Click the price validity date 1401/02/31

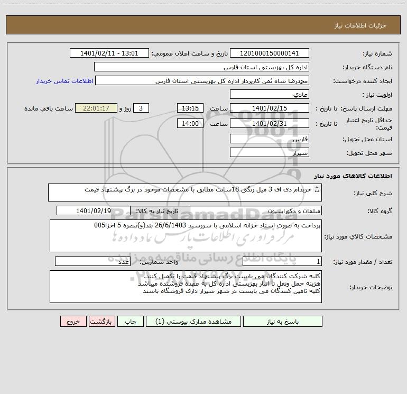coord(270,123)
